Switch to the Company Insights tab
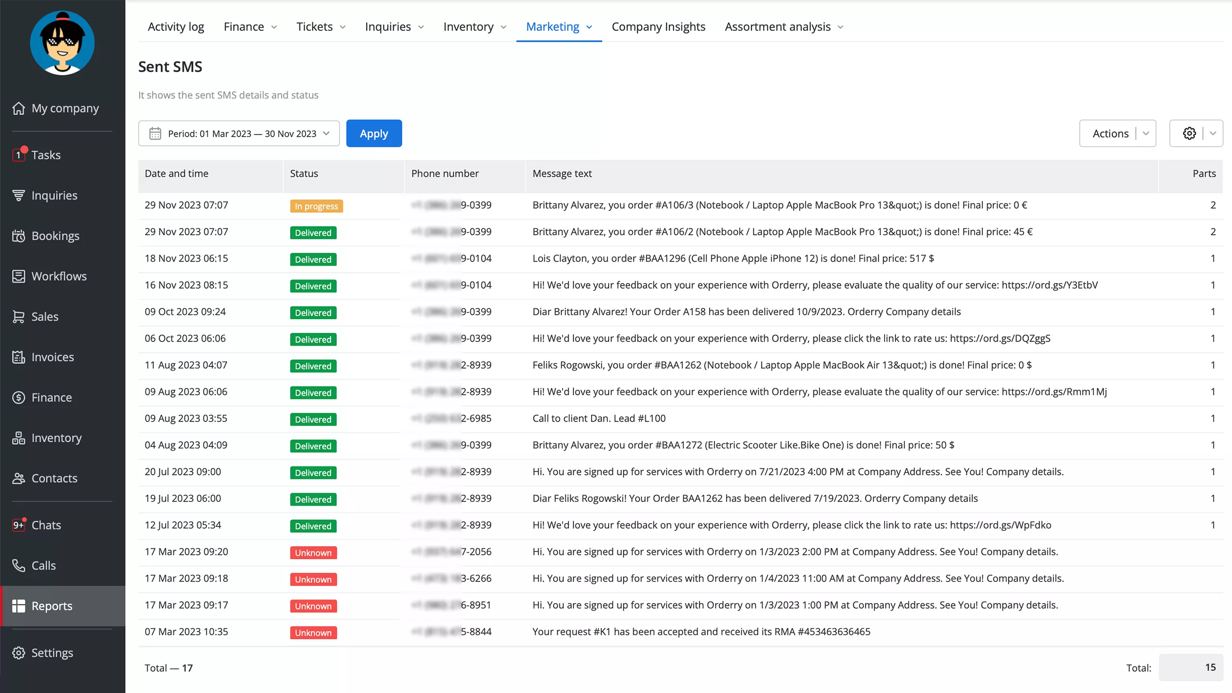The image size is (1232, 693). [x=658, y=27]
